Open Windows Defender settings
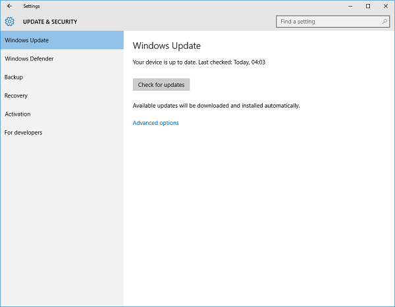Image resolution: width=395 pixels, height=307 pixels. coord(62,59)
